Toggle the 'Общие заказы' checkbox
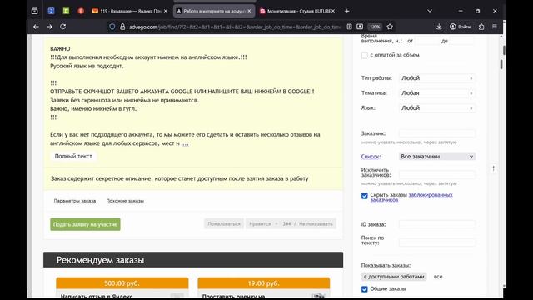This screenshot has height=300, width=533. [x=365, y=289]
